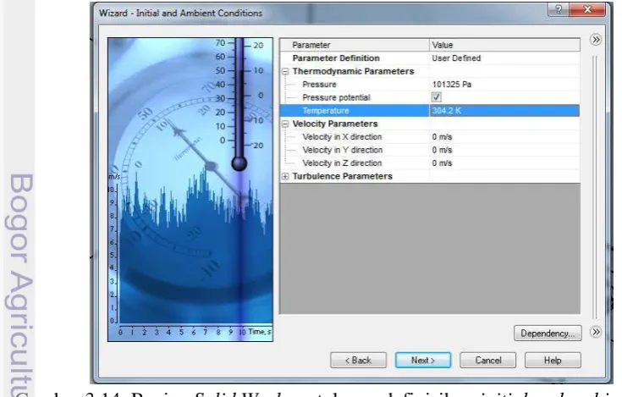622x397 pixels.
Task: Toggle the Pressure potential checkbox
Action: click(x=437, y=97)
